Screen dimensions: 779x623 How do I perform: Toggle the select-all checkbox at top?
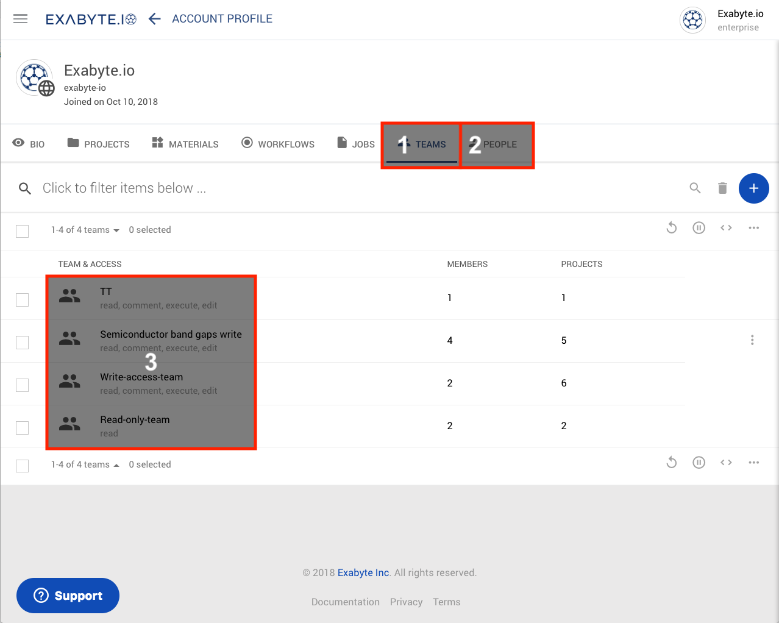click(23, 231)
